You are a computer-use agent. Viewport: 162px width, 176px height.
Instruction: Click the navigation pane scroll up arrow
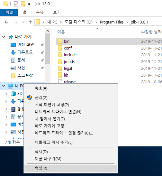(48, 31)
